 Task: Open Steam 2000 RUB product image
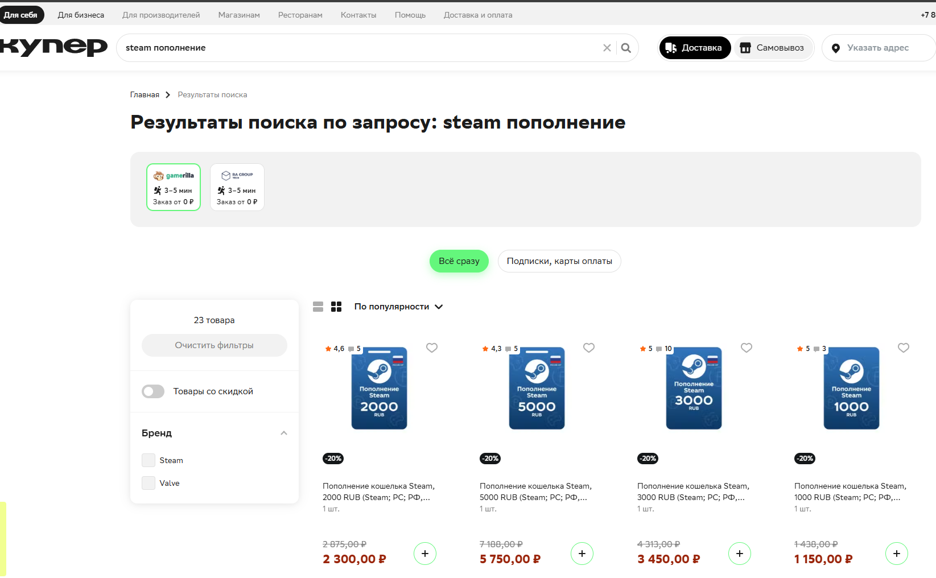[x=380, y=388]
